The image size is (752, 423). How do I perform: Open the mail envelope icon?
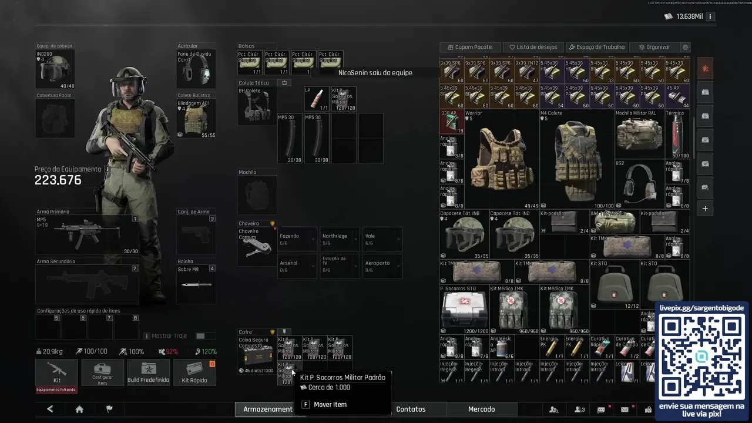pos(625,409)
